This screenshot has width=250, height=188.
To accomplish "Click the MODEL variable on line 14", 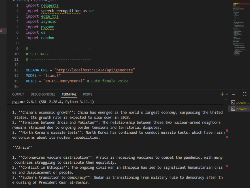I will [31, 76].
